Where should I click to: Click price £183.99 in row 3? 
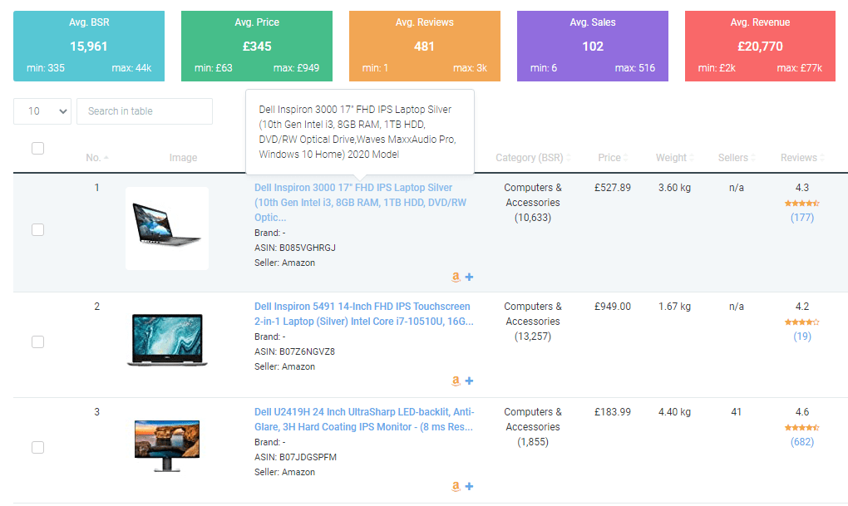coord(612,412)
